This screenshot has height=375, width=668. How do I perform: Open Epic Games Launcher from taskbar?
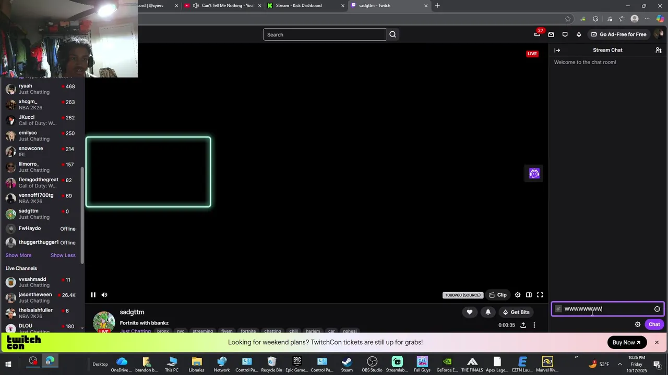297,365
